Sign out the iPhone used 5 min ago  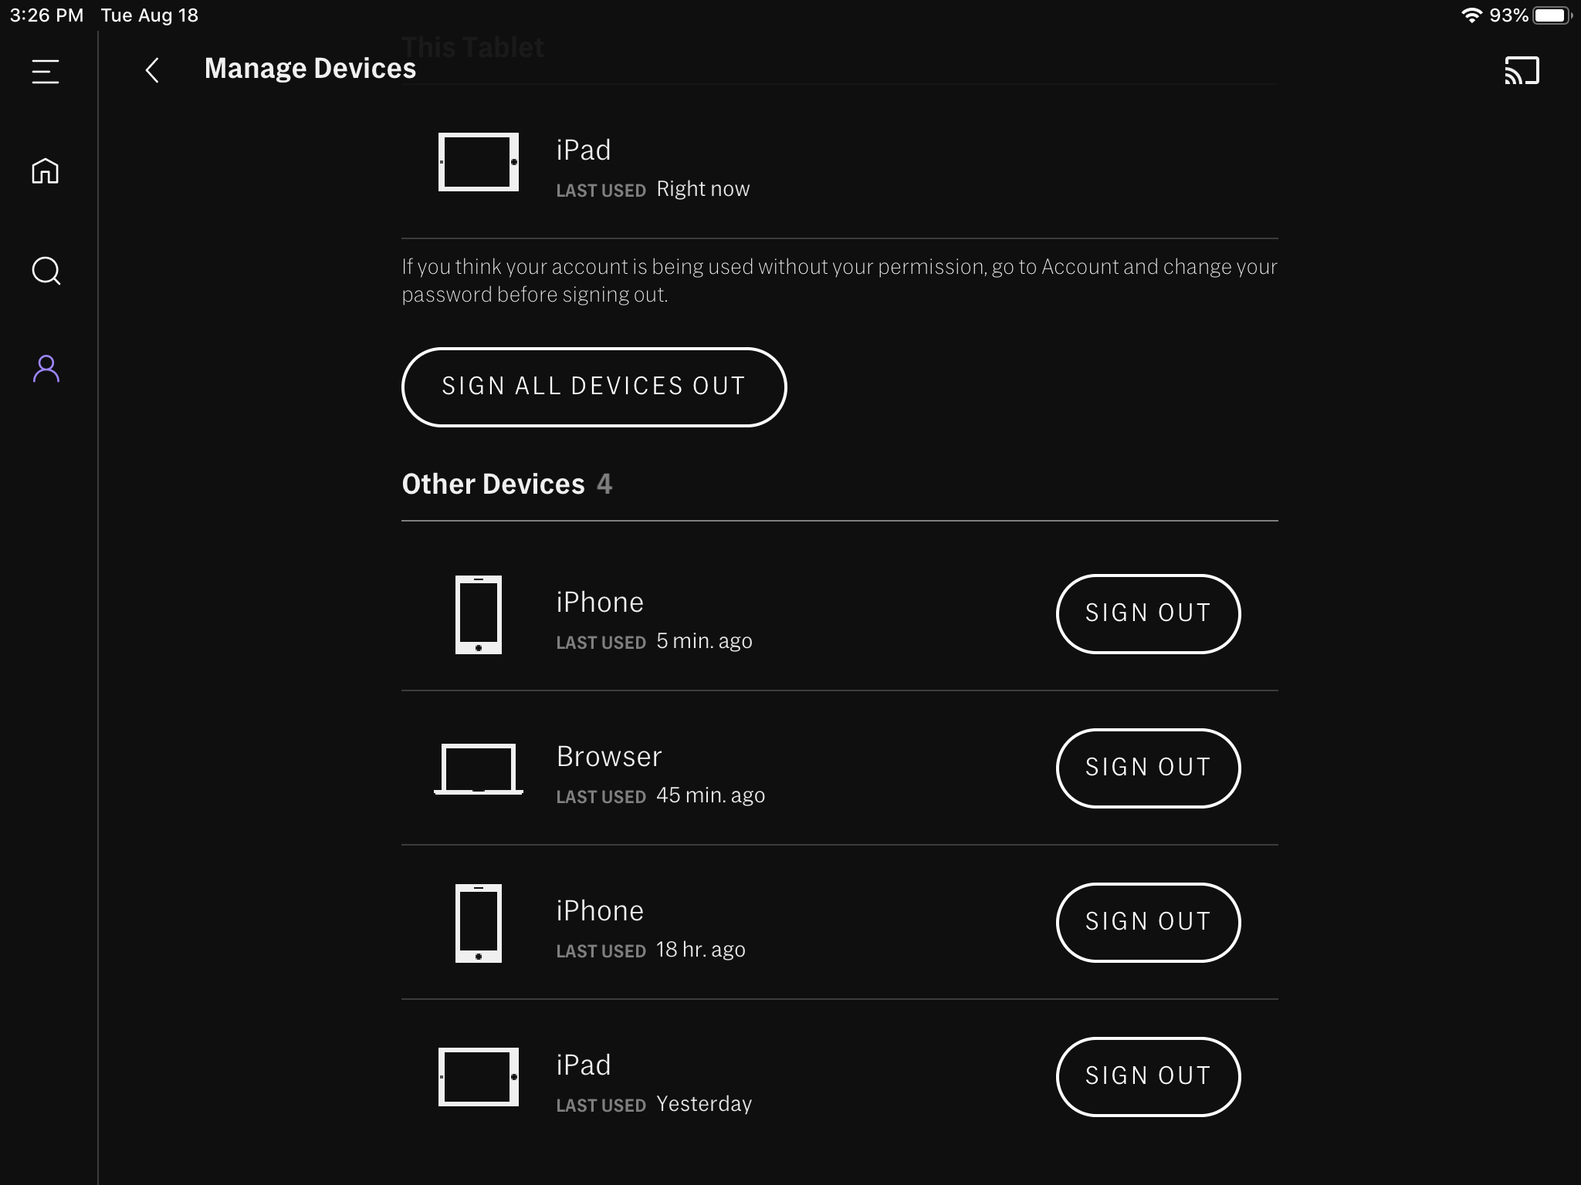tap(1148, 613)
